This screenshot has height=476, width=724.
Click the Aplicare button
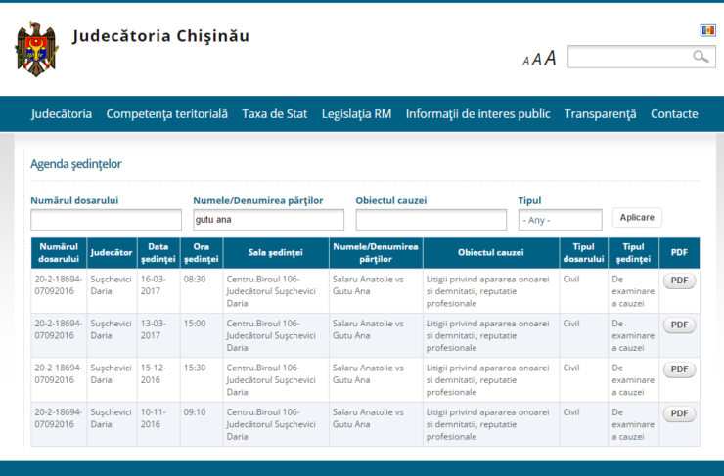pos(637,217)
